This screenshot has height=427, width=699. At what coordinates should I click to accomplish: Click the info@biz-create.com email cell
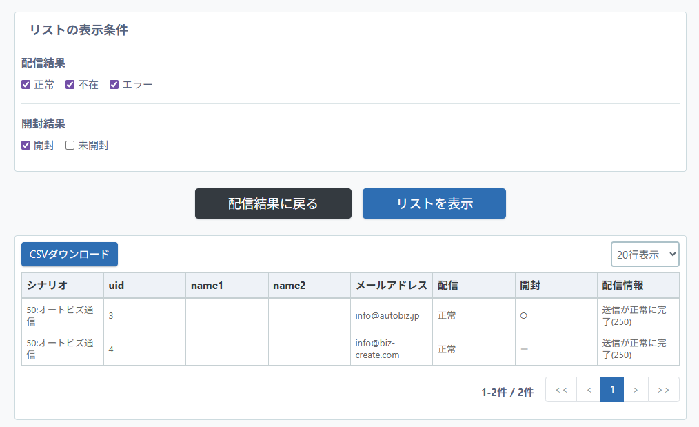coord(377,349)
